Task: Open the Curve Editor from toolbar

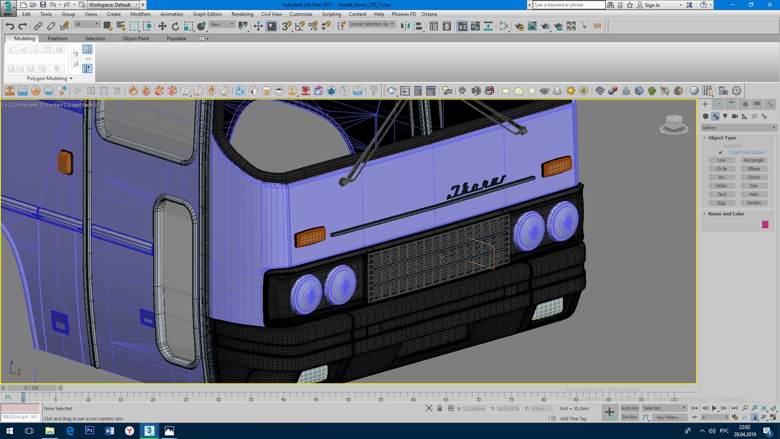Action: point(475,26)
